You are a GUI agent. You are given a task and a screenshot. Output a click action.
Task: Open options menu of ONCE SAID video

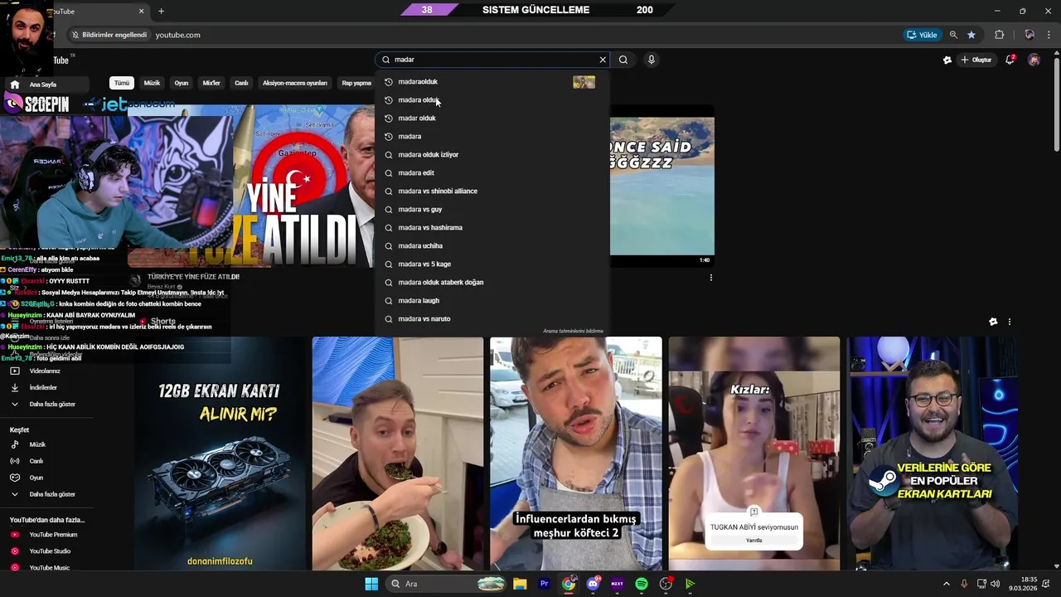pyautogui.click(x=710, y=278)
